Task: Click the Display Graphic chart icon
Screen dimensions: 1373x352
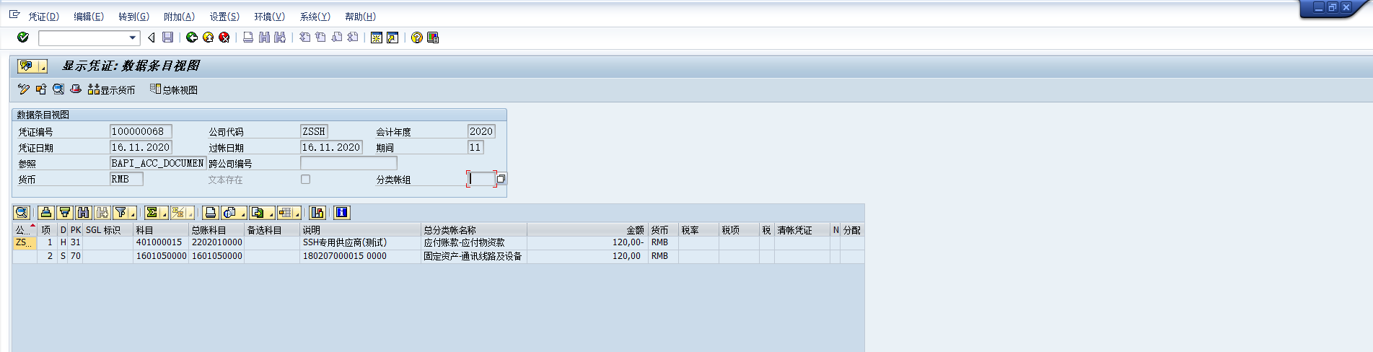Action: [x=317, y=212]
